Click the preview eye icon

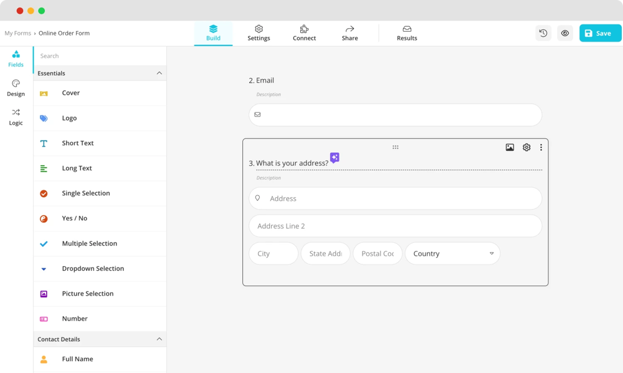click(565, 33)
